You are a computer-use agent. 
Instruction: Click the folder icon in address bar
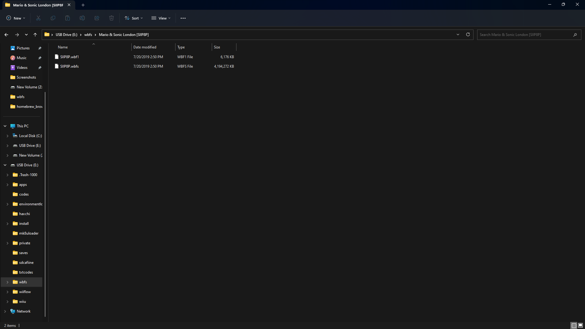click(x=47, y=34)
